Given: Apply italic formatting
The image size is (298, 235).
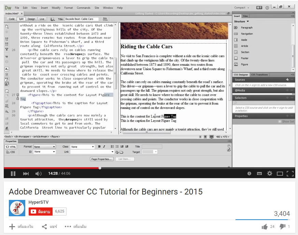Looking at the screenshot, I should pos(104,146).
